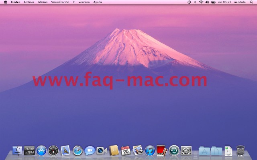Open the Ventana menu
This screenshot has height=160, width=257.
pos(84,2)
